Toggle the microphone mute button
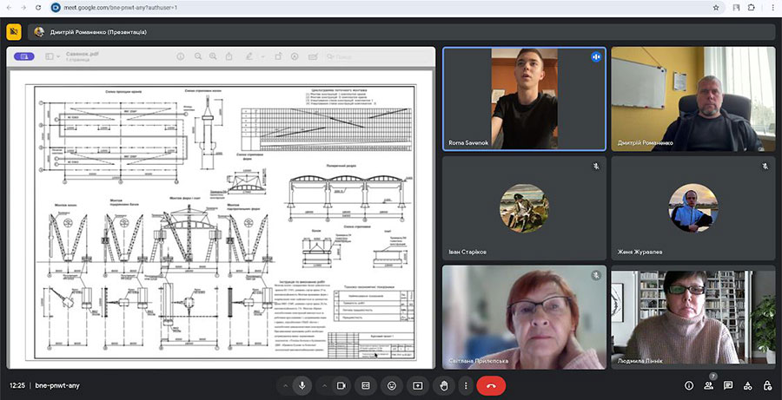The height and width of the screenshot is (400, 782). click(302, 385)
